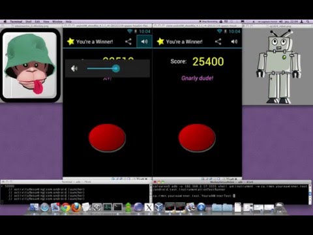The image size is (313, 235).
Task: Open the Help menu
Action: tap(68, 22)
